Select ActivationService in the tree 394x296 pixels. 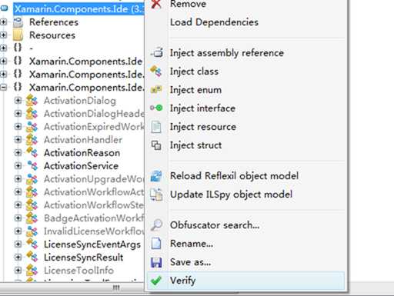(81, 166)
